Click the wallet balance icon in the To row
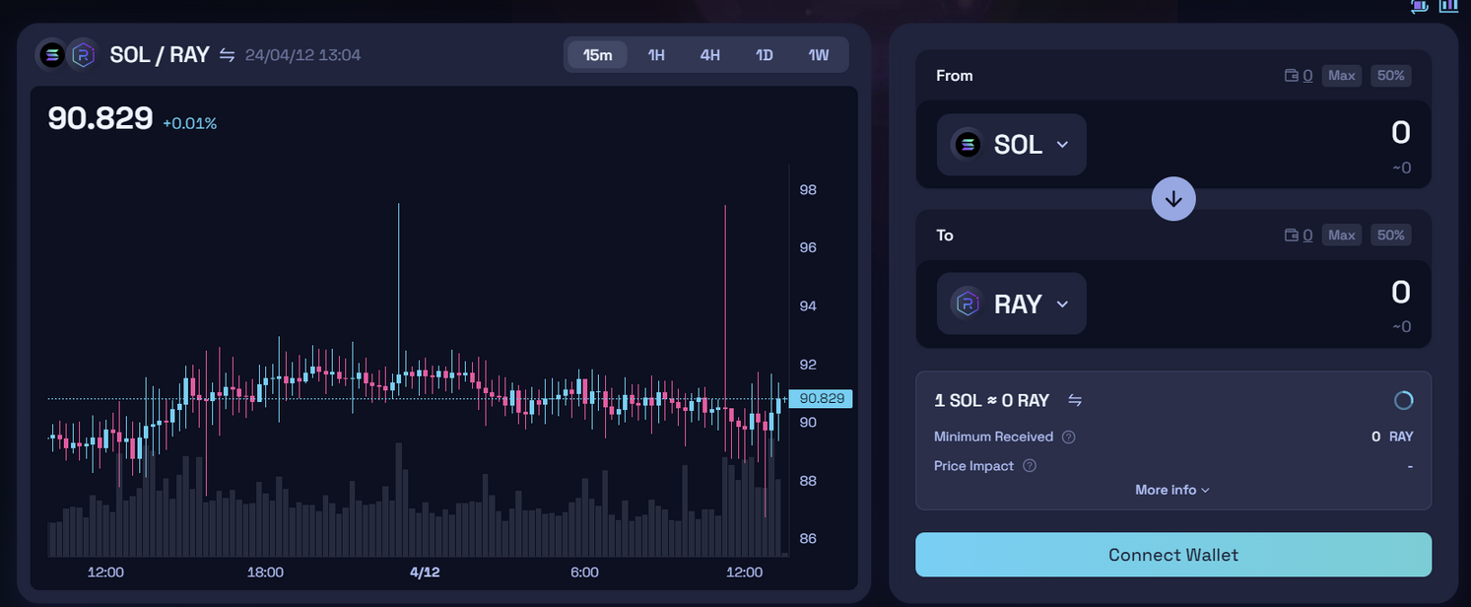Screen dimensions: 1471x607 coord(1292,236)
